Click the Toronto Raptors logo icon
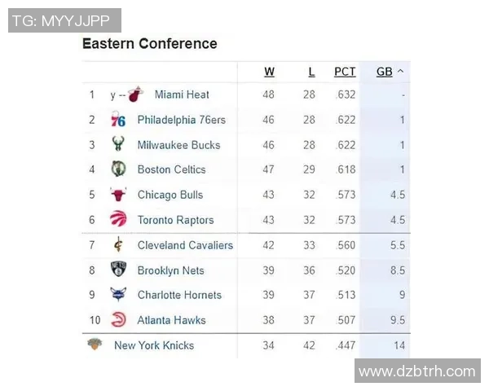 click(118, 220)
